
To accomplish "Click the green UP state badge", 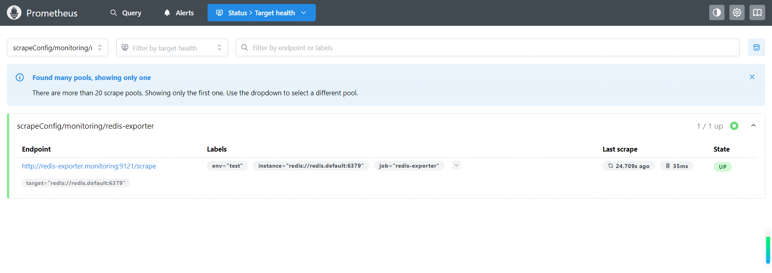I will pos(722,167).
